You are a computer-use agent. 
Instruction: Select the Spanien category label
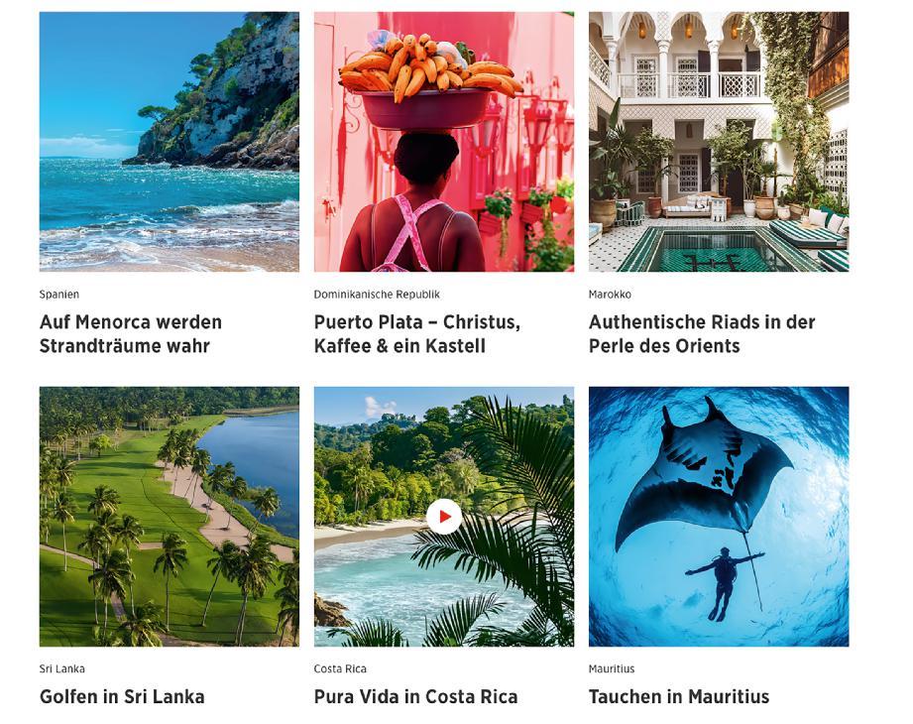tap(58, 295)
